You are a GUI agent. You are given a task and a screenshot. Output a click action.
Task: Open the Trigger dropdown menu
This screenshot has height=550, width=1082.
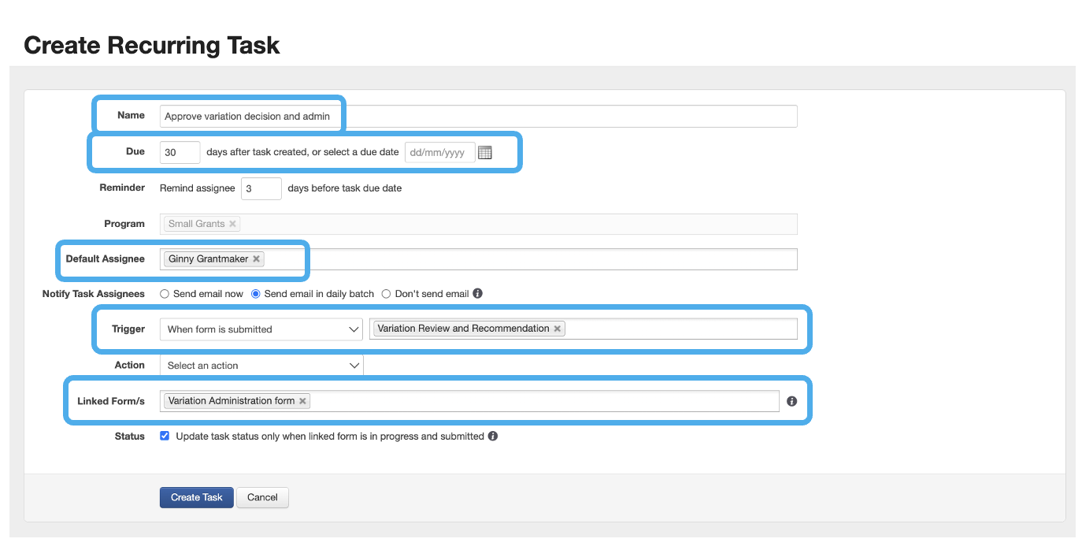[261, 329]
